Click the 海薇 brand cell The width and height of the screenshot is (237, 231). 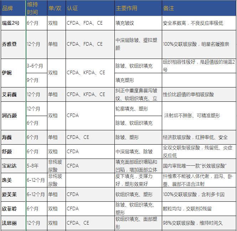[7, 137]
